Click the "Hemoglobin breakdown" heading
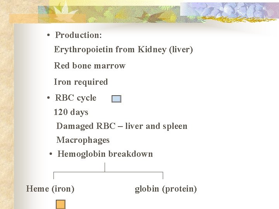 105,154
